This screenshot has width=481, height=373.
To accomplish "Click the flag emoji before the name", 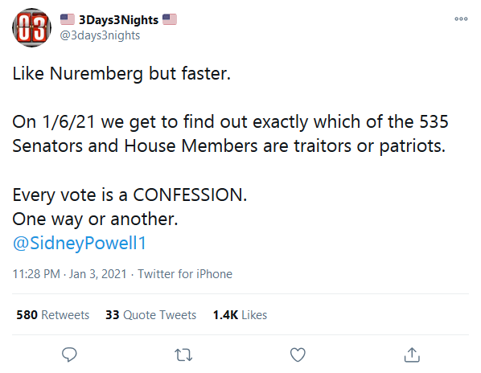I will tap(68, 19).
